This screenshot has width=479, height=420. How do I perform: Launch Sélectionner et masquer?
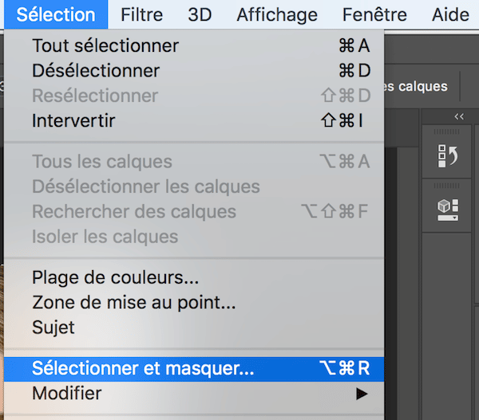click(x=143, y=368)
